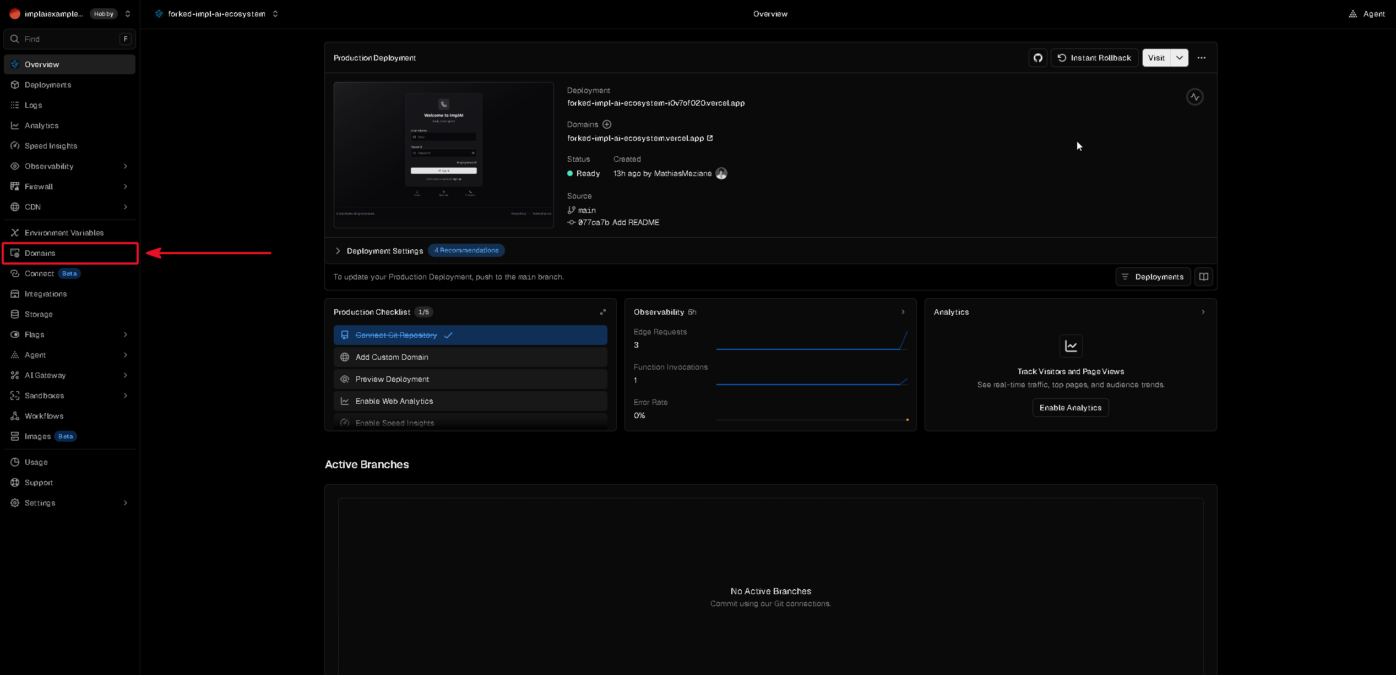The height and width of the screenshot is (675, 1396).
Task: Expand the CDN sidebar submenu
Action: point(126,207)
